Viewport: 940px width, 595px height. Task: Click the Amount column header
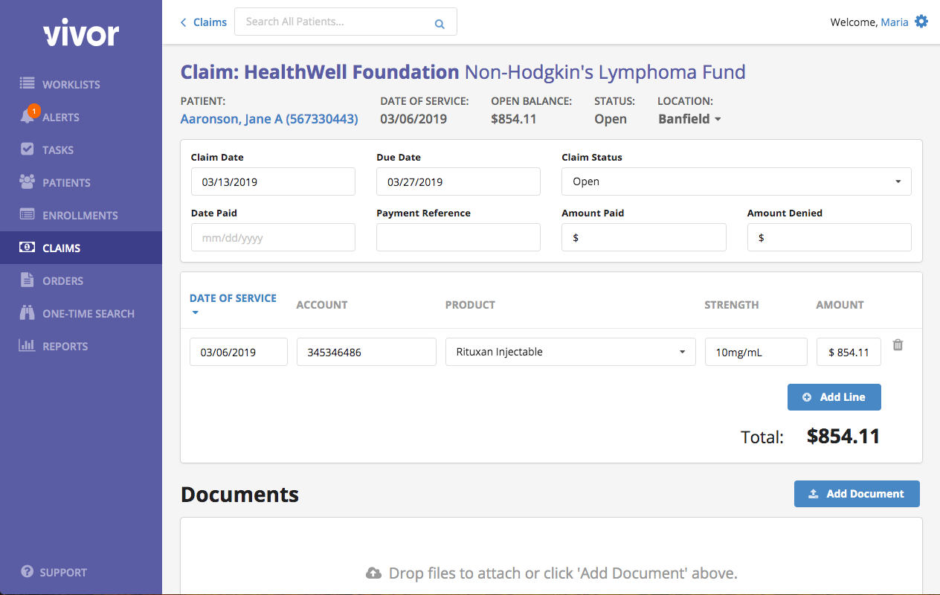pyautogui.click(x=840, y=305)
